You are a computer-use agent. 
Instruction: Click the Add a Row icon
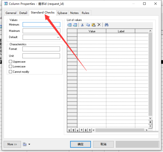pyautogui.click(x=75, y=25)
